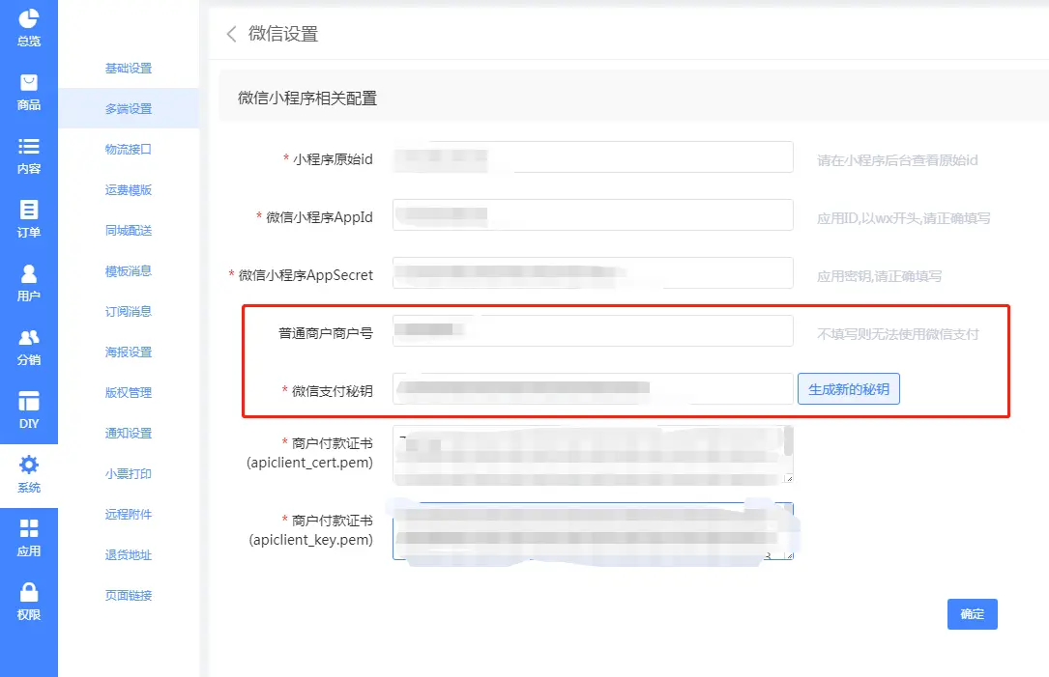Click the 生成新的秘钥 button
This screenshot has height=677, width=1049.
(848, 389)
